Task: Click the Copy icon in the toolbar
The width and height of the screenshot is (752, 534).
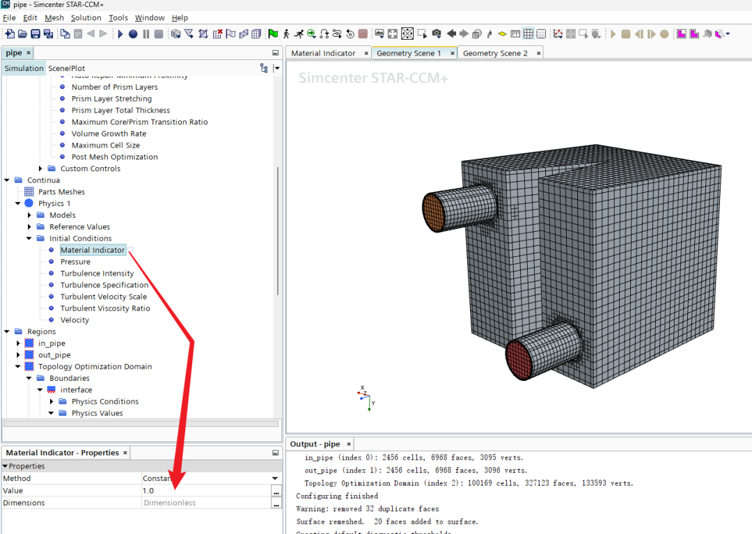Action: click(65, 34)
